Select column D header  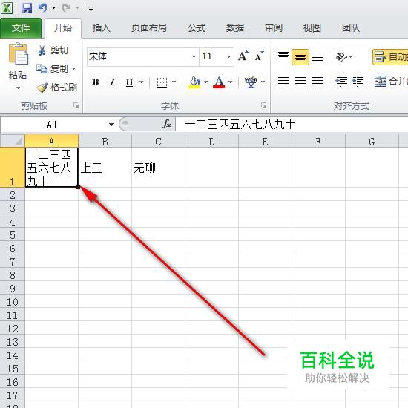[212, 141]
